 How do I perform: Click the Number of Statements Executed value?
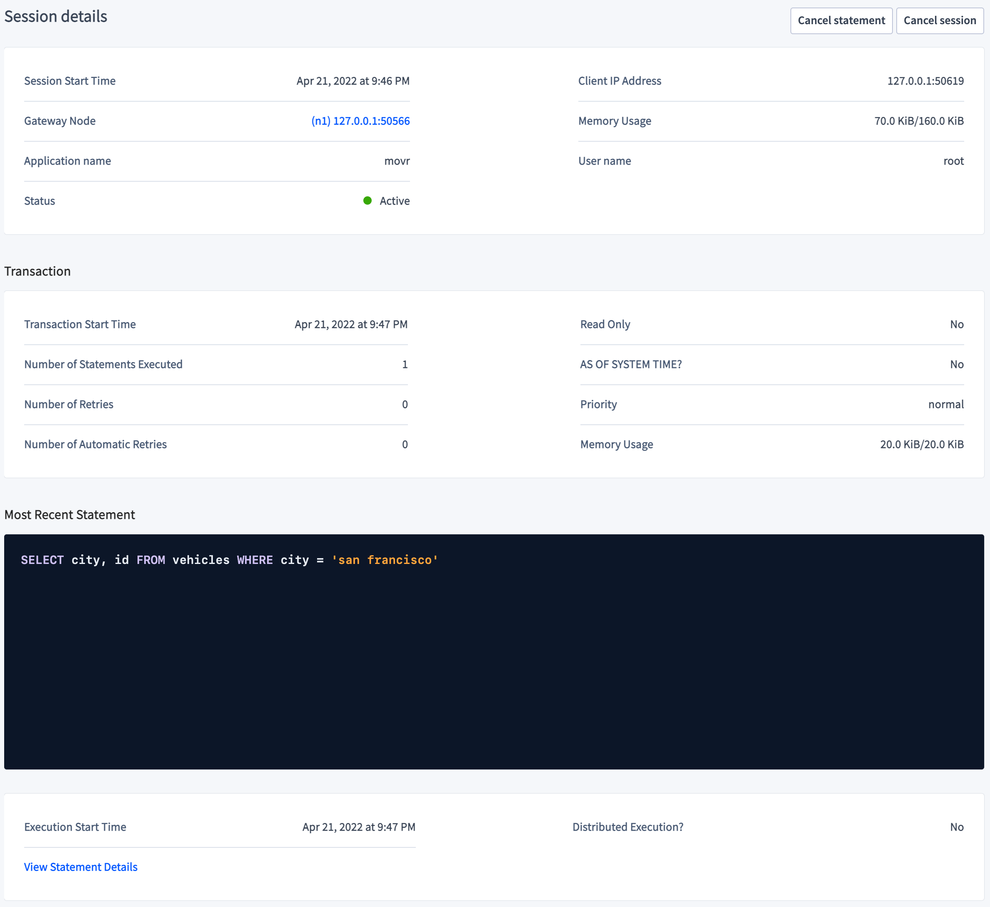[x=404, y=364]
